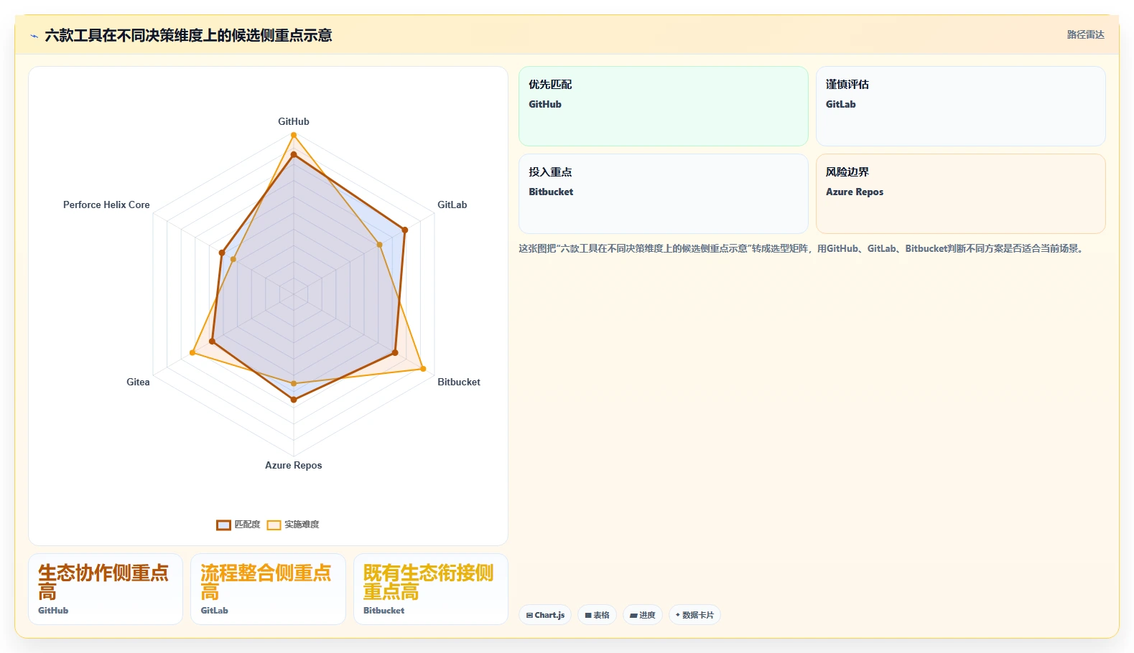1134x653 pixels.
Task: Select the 生态协作侧重点高 stat card
Action: coord(106,589)
